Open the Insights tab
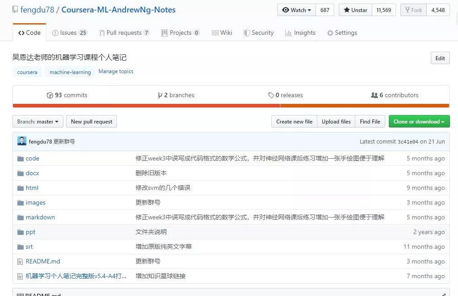Image resolution: width=458 pixels, height=296 pixels. [x=300, y=33]
